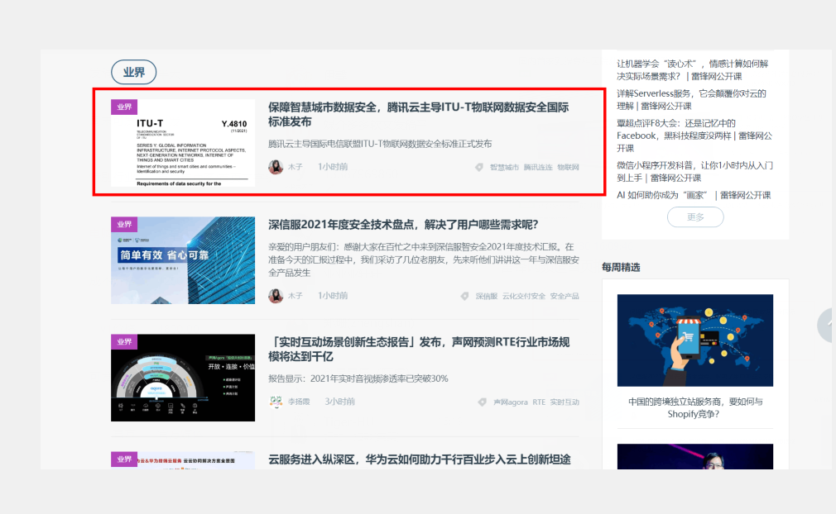Select the 腾讯连连 tag
Viewport: 836px width, 514px height.
[x=538, y=167]
